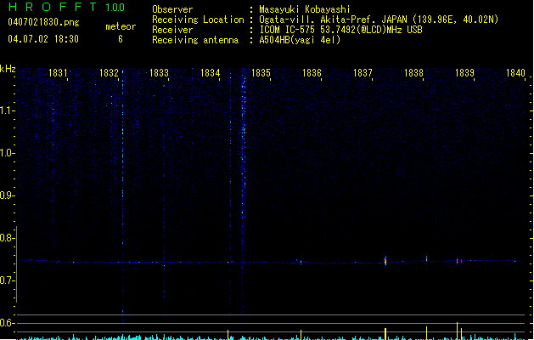Click observer name Masayuki Kobayashi
This screenshot has width=534, height=340.
point(305,9)
